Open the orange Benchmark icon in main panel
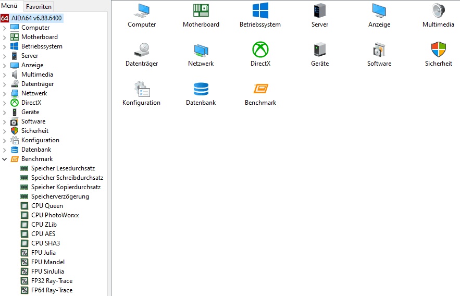 (x=260, y=89)
